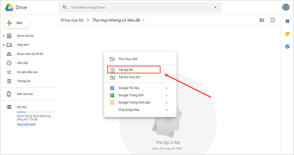Click the 'Mới' new button
The width and height of the screenshot is (294, 155).
pos(16,23)
